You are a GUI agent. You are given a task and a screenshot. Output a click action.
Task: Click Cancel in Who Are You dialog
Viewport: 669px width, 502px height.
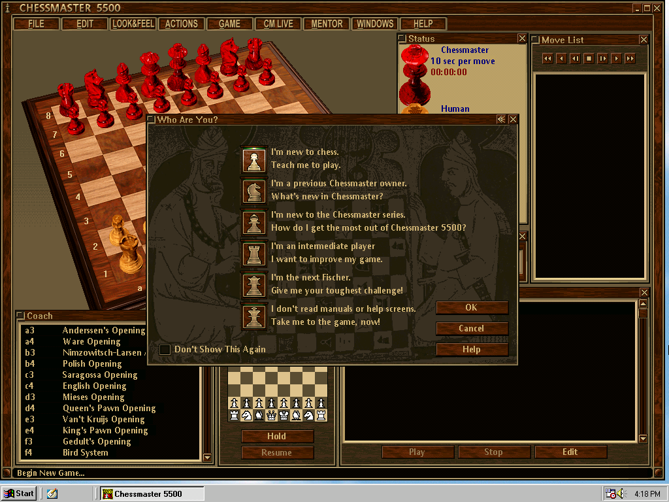coord(472,329)
